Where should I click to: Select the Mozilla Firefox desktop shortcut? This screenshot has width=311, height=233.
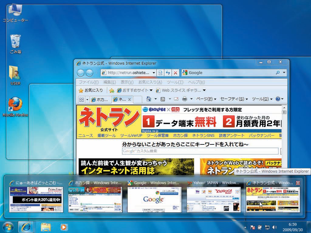(15, 107)
